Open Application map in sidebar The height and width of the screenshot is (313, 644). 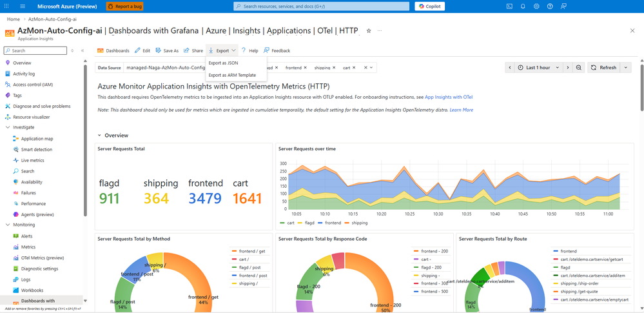point(37,139)
